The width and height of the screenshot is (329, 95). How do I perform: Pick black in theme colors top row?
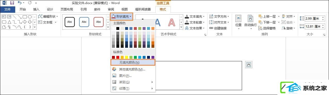click(x=118, y=28)
